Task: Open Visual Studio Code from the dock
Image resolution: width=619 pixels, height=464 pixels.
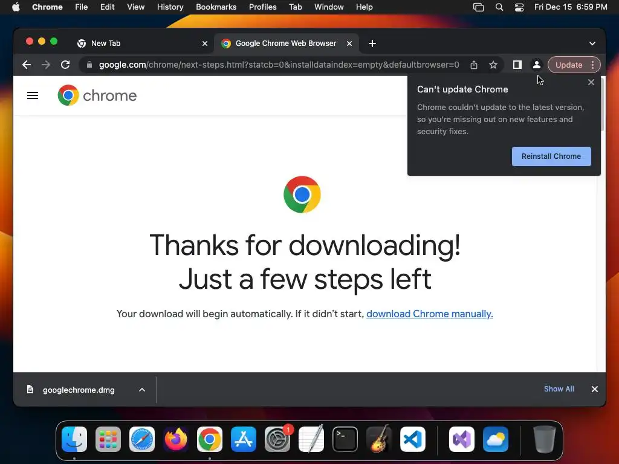Action: pos(412,439)
